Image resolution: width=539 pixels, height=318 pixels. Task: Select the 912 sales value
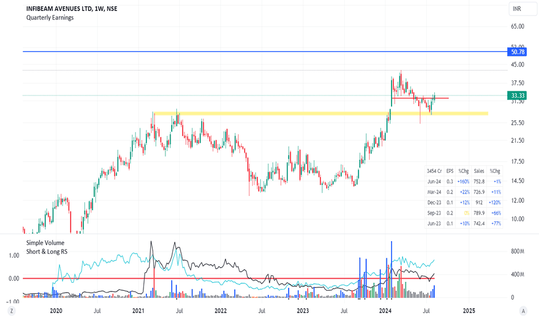(x=479, y=202)
